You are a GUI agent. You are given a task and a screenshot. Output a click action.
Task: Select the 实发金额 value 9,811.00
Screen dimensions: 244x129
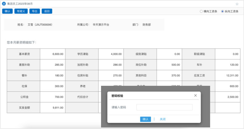[52, 108]
